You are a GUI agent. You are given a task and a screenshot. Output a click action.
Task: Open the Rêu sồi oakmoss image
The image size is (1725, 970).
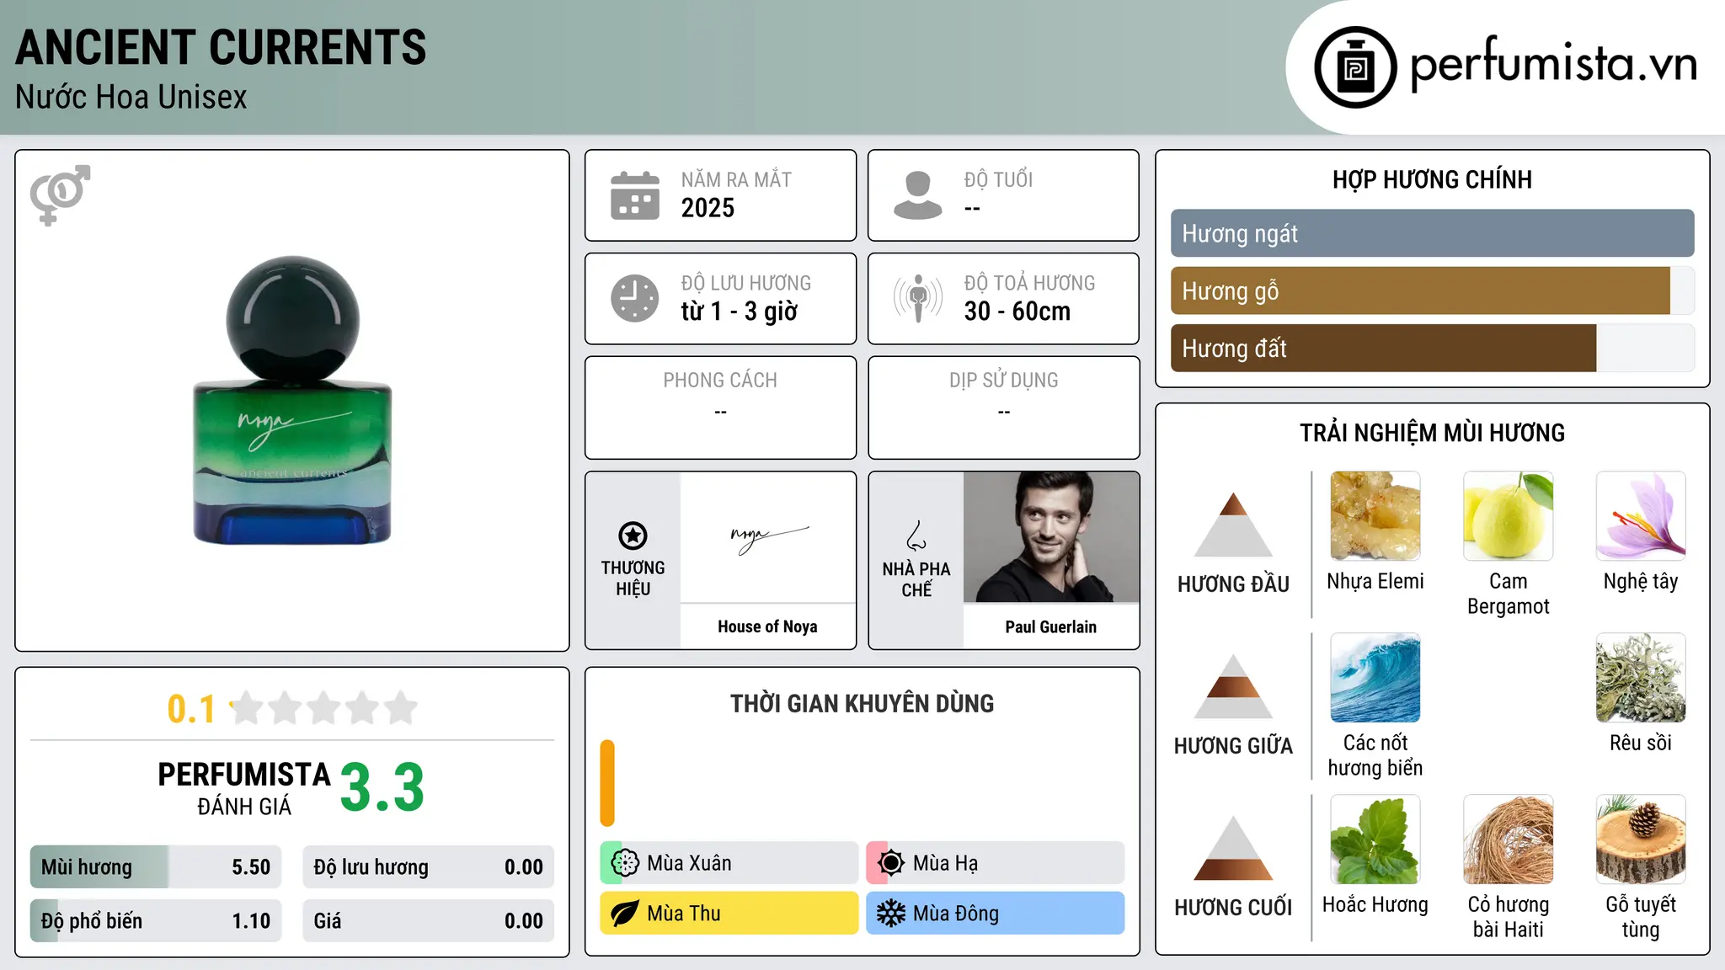pyautogui.click(x=1641, y=678)
